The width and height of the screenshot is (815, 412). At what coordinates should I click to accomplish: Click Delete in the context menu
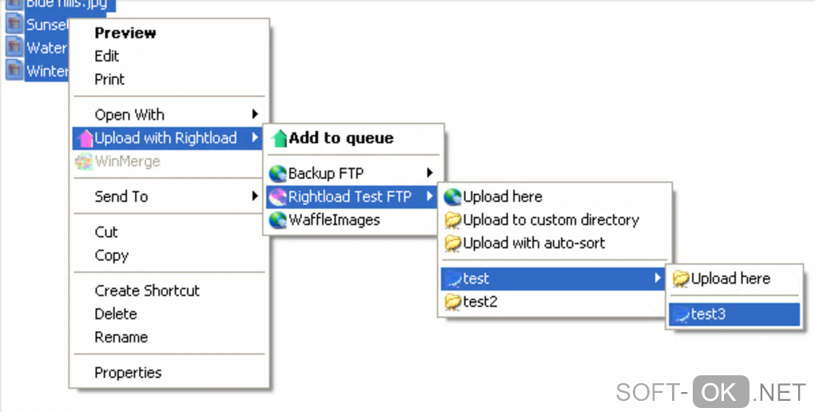click(x=116, y=314)
